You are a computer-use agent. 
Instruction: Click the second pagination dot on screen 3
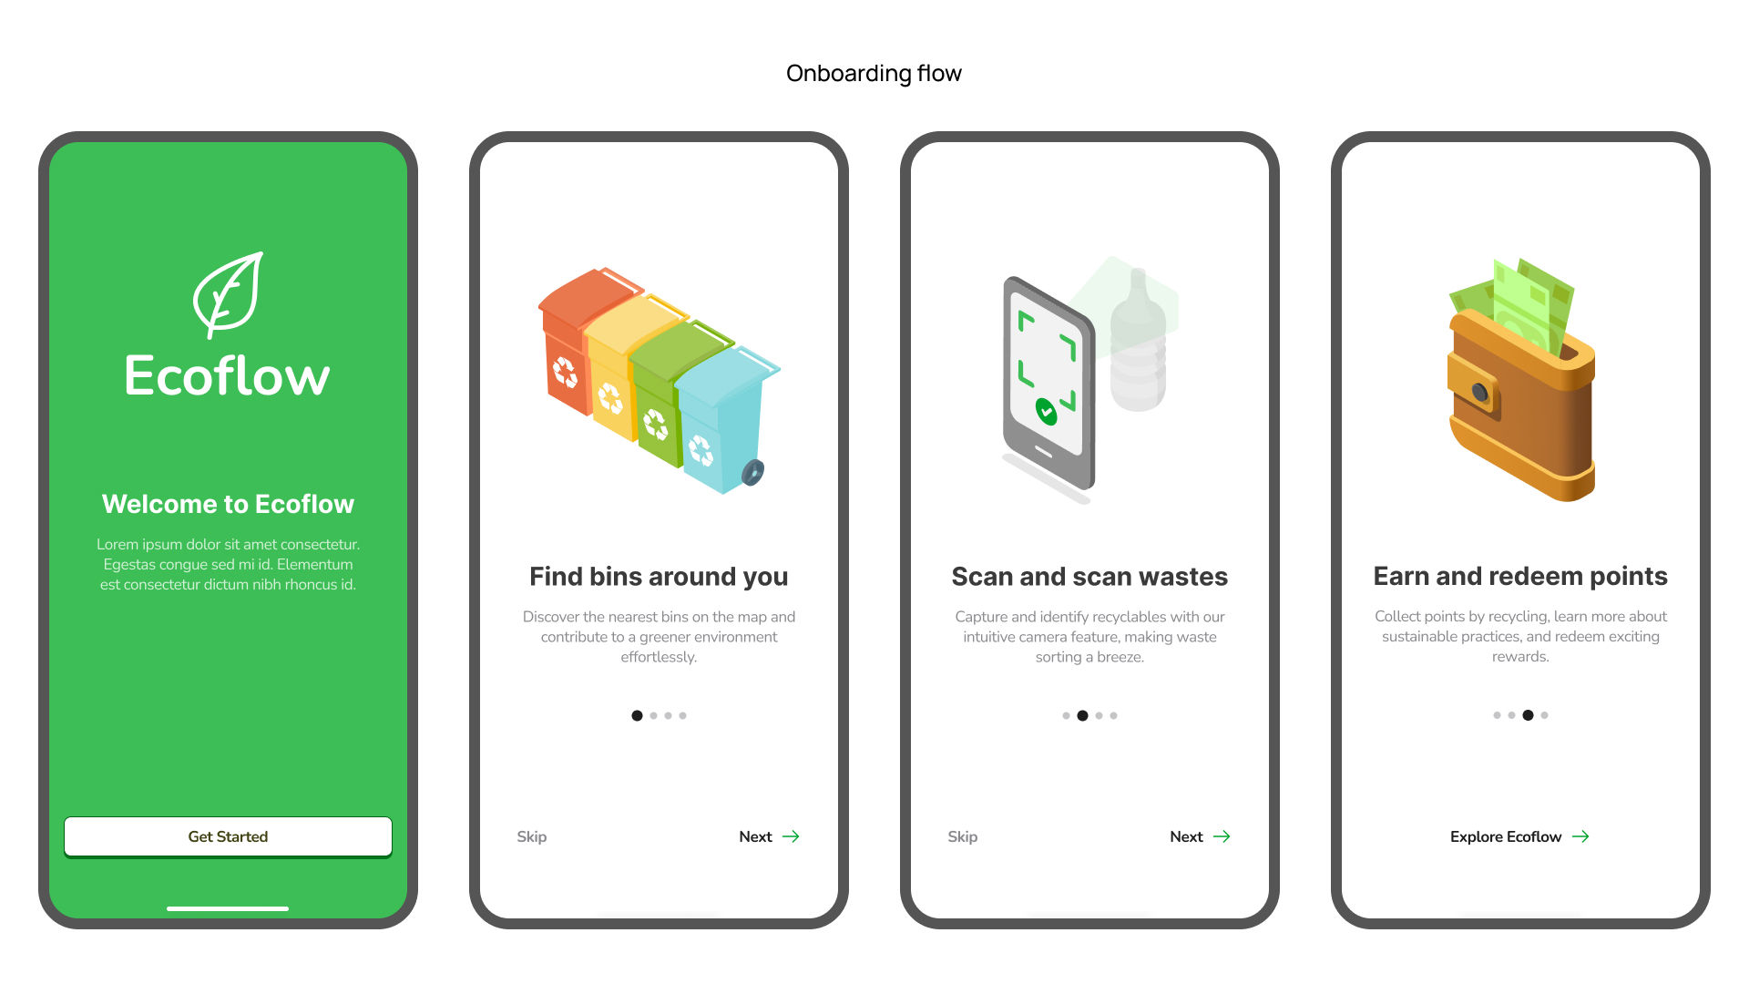(1082, 715)
